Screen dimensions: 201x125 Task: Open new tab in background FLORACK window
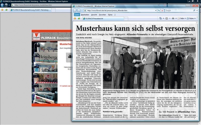(x=54, y=10)
